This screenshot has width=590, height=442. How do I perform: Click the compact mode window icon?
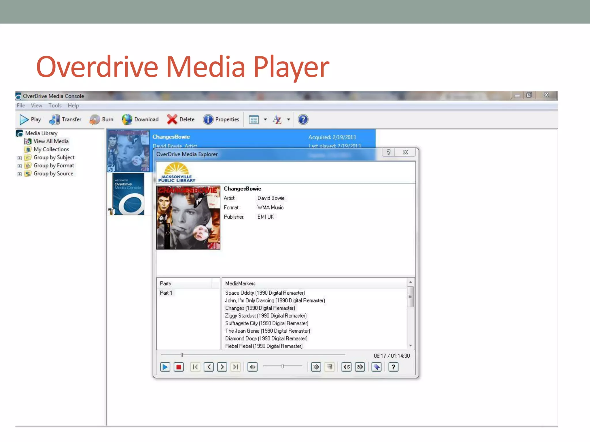[330, 367]
